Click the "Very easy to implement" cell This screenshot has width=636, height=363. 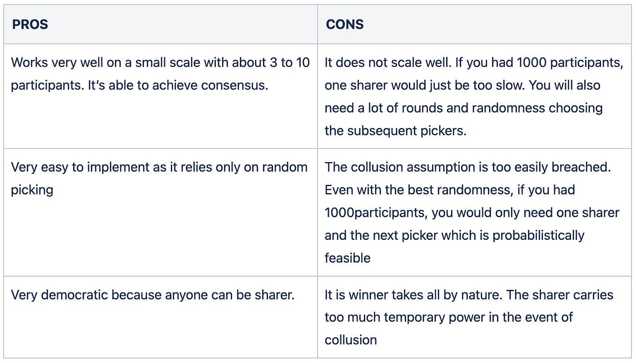(x=159, y=178)
